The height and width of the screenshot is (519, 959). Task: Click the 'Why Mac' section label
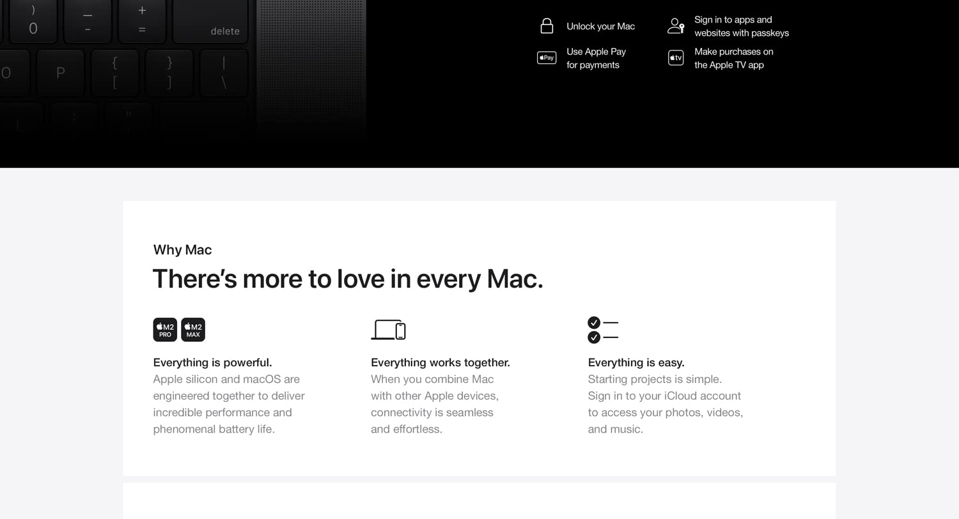182,250
